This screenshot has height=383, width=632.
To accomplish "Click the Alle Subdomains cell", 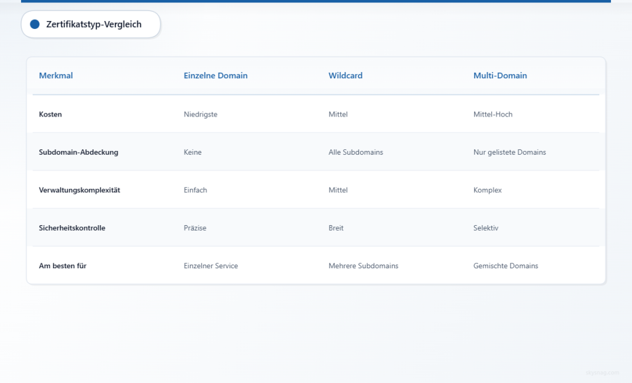I will pos(355,152).
